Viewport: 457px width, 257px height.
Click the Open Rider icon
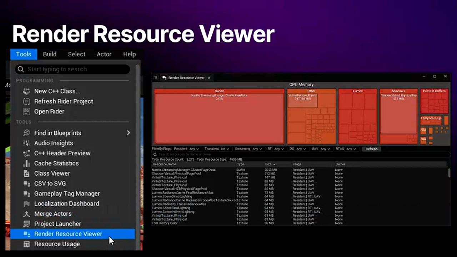tap(26, 111)
